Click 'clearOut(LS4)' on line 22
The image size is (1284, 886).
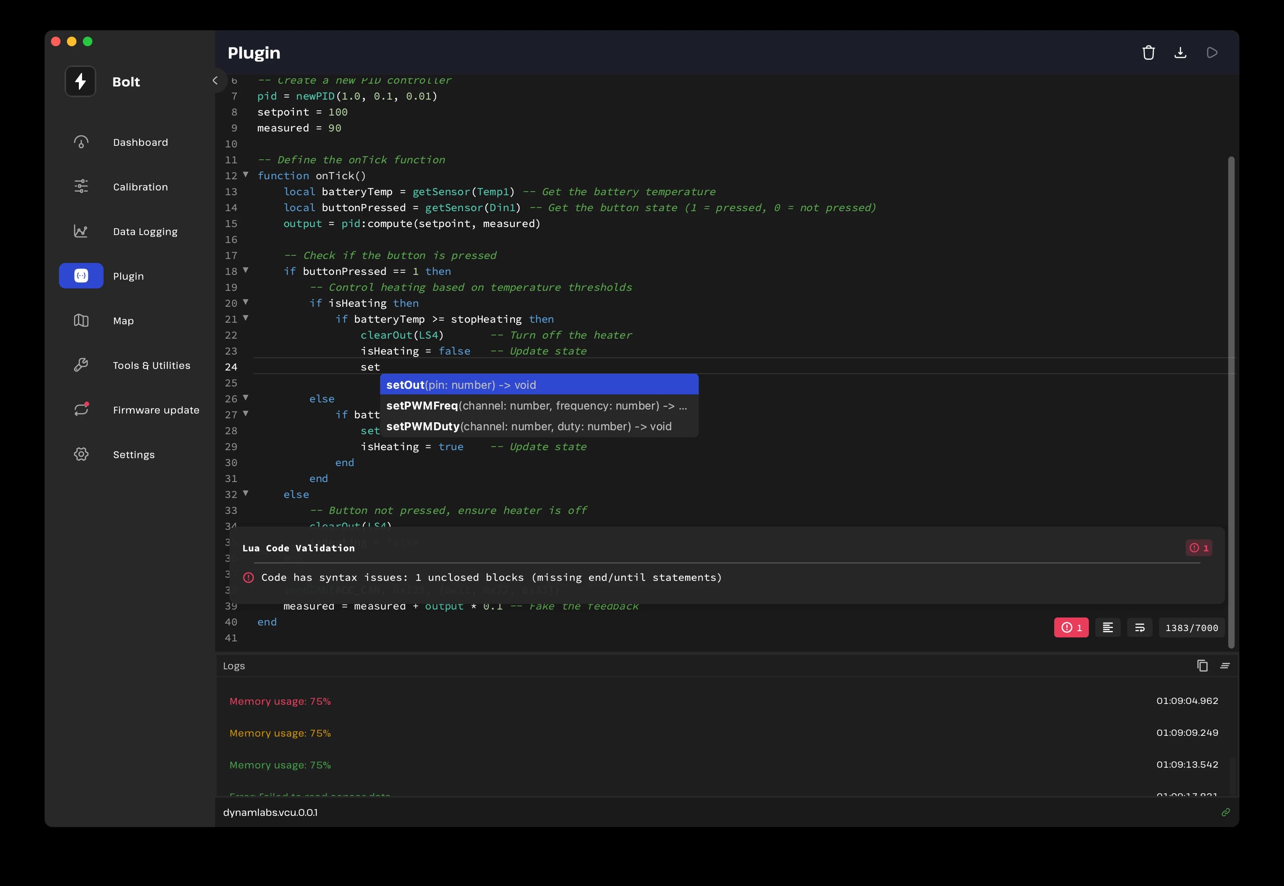tap(402, 335)
